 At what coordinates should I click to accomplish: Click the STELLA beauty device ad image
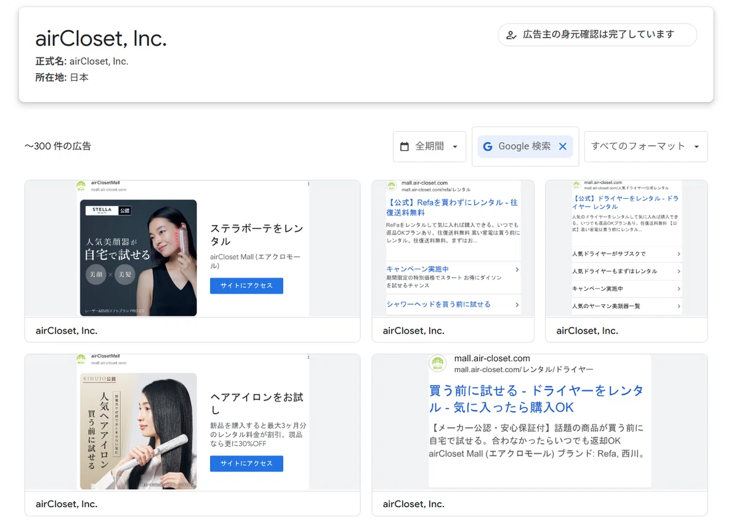tap(139, 257)
